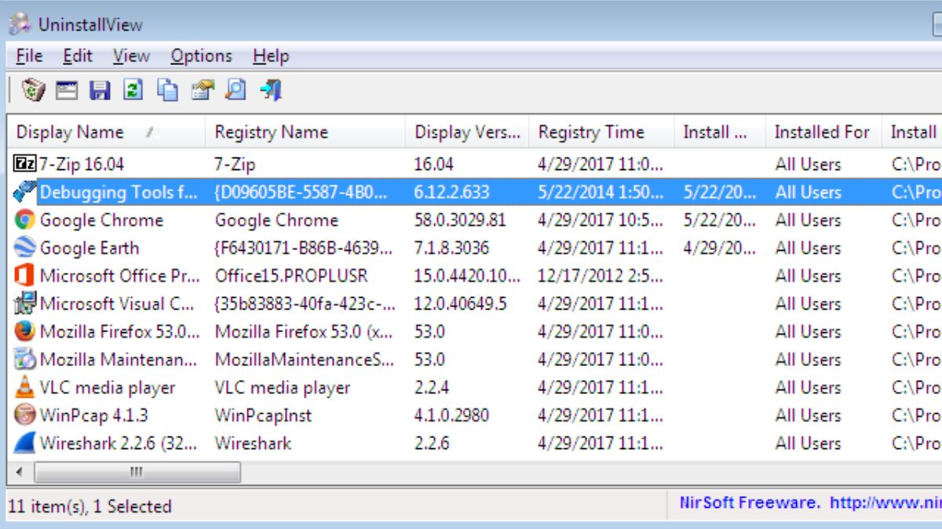Click the Save floppy disk toolbar icon
This screenshot has height=529, width=942.
point(100,91)
